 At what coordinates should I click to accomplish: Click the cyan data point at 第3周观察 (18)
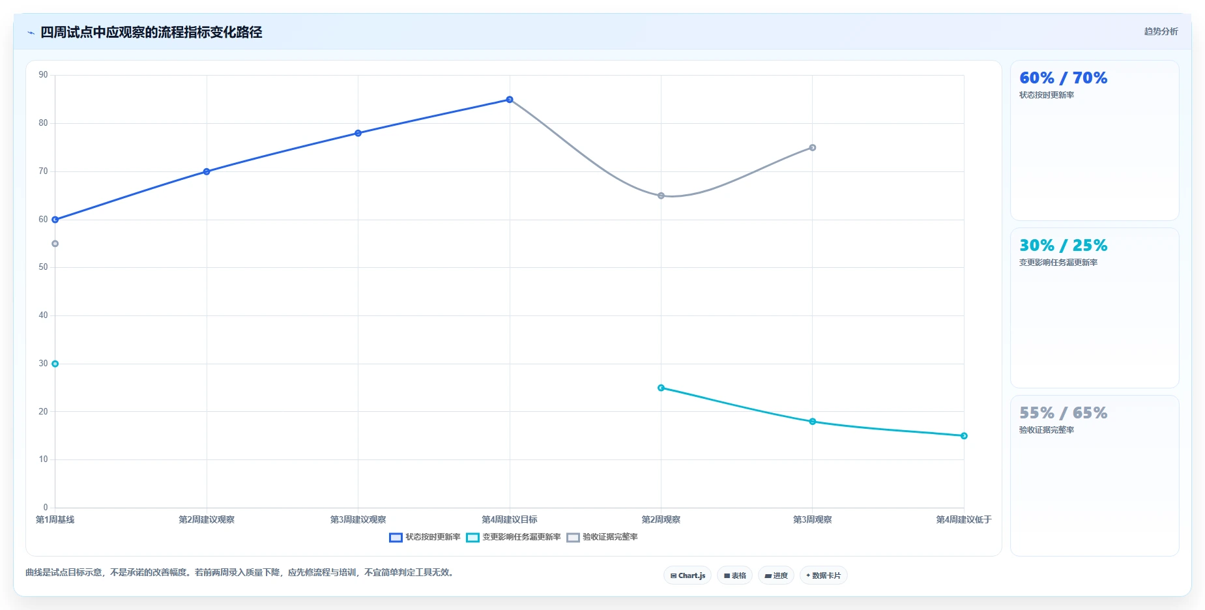[x=813, y=422]
